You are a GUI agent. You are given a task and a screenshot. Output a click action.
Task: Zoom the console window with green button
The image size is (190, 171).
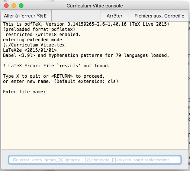(x=21, y=6)
